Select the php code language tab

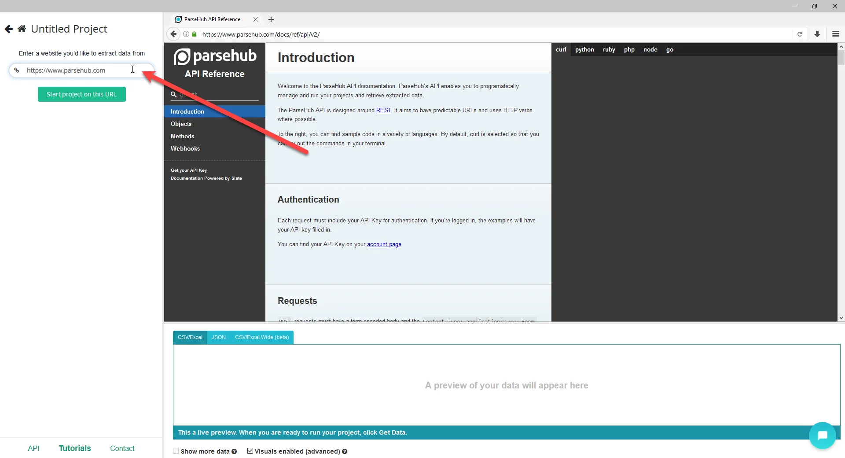(x=629, y=50)
